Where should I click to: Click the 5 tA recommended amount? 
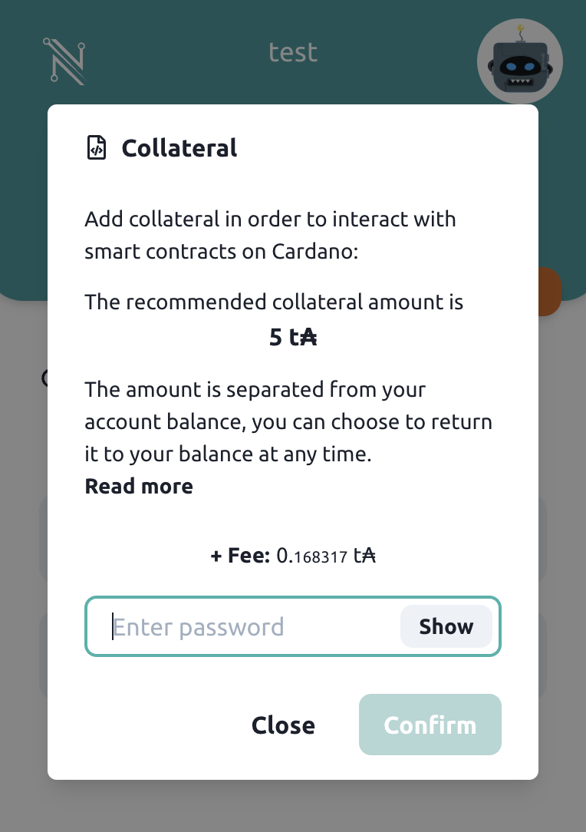click(x=293, y=337)
